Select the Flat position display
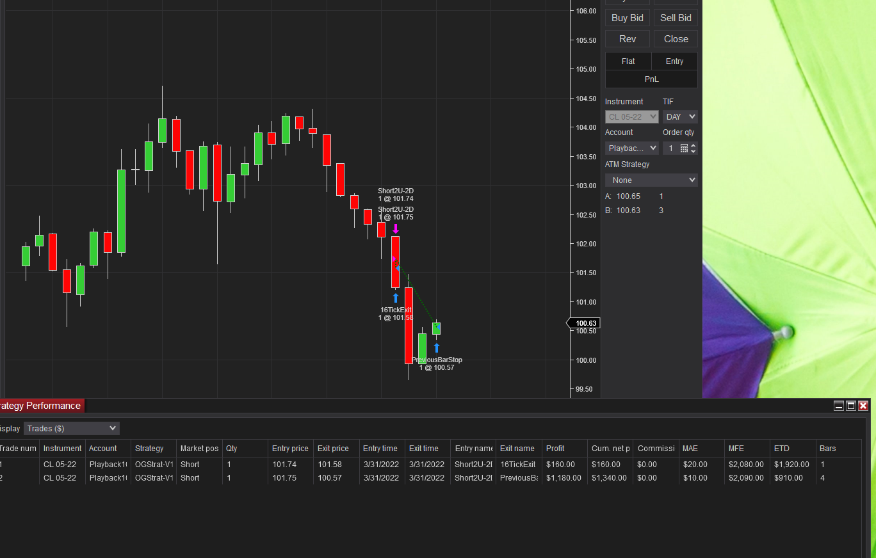Viewport: 876px width, 558px height. (x=628, y=61)
